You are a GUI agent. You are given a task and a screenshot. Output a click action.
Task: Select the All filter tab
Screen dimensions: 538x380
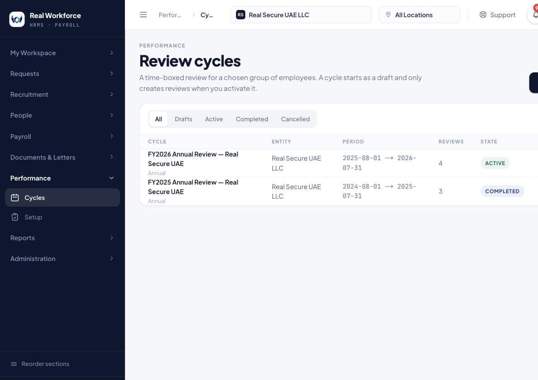point(158,119)
